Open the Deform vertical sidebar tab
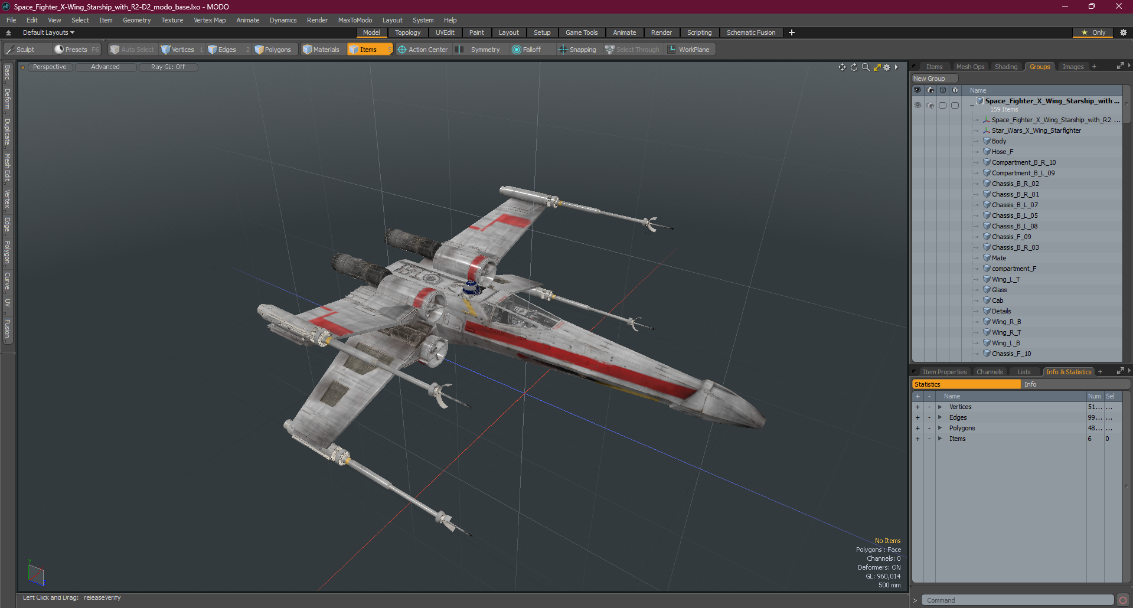The height and width of the screenshot is (608, 1133). pos(8,99)
